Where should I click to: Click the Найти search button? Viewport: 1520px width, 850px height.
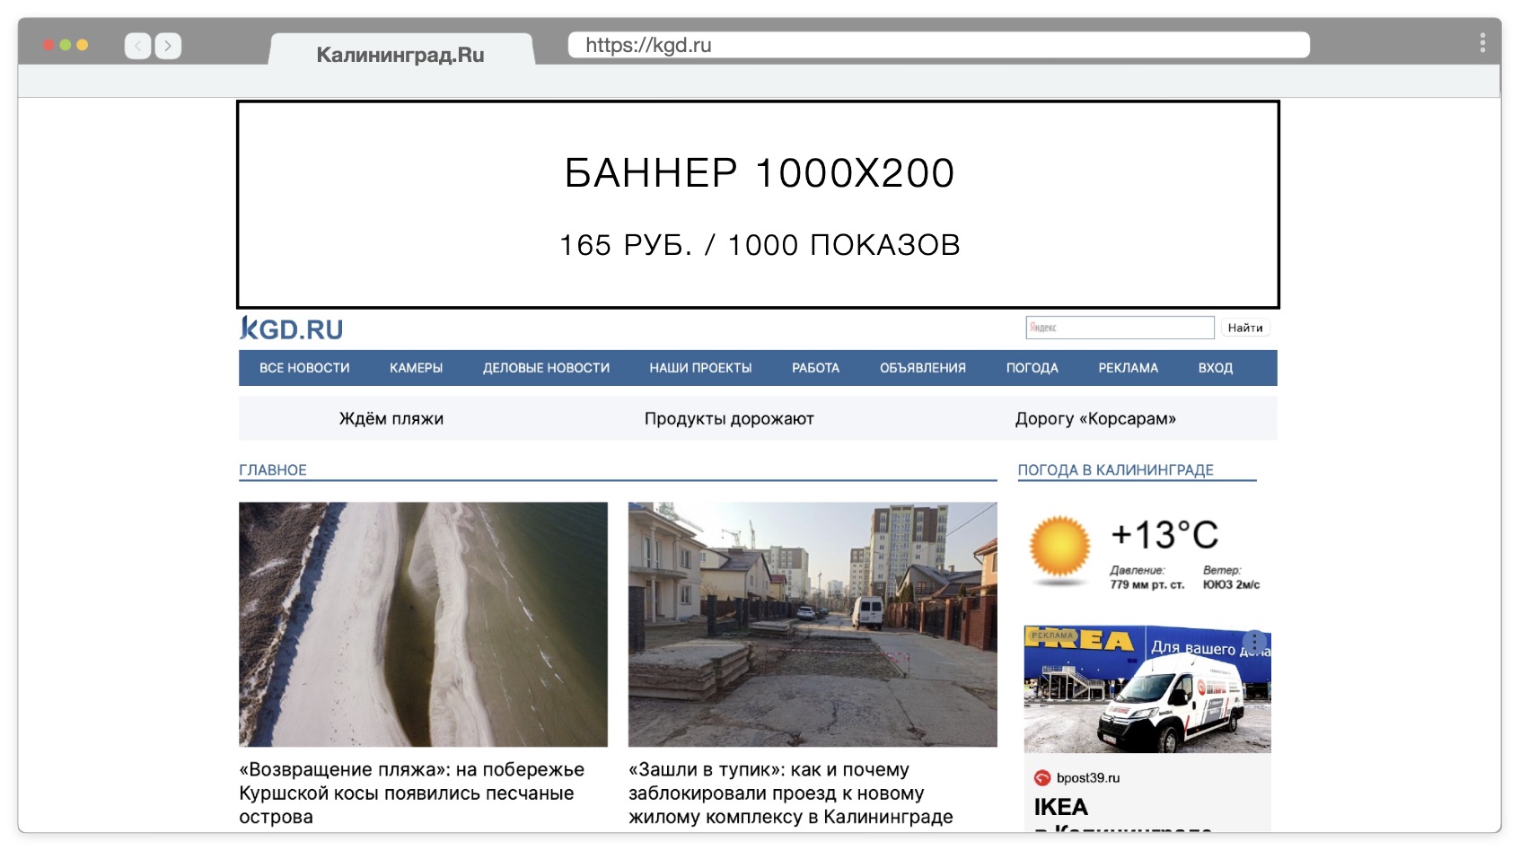click(1245, 328)
